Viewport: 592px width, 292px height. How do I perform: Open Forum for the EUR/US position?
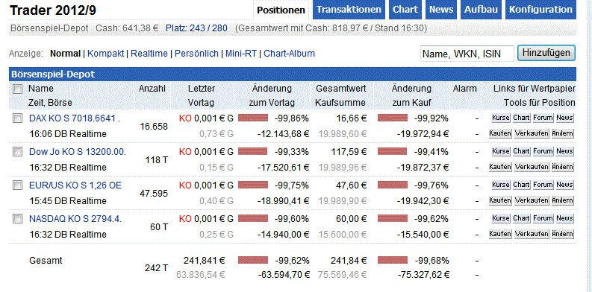[x=543, y=185]
